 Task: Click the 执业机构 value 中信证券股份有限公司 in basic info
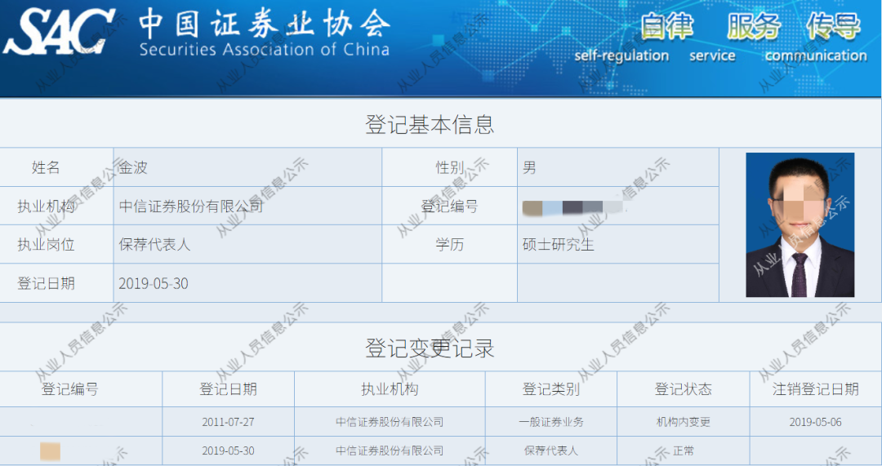pos(191,206)
